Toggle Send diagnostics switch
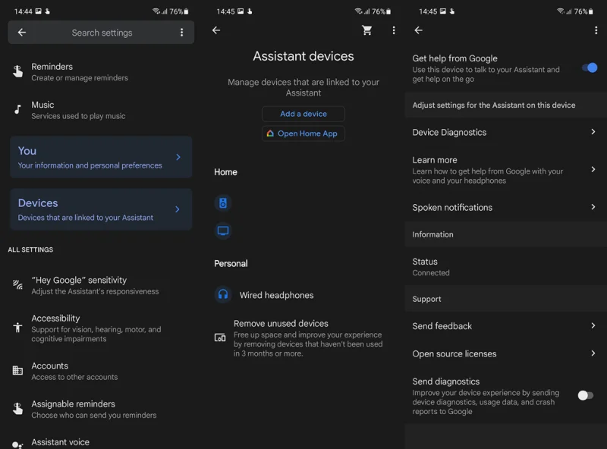The height and width of the screenshot is (449, 607). [x=585, y=395]
